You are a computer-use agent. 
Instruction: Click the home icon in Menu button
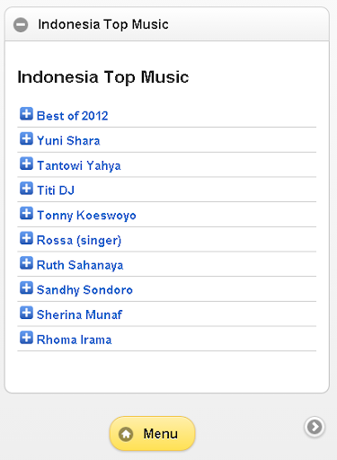tap(126, 434)
